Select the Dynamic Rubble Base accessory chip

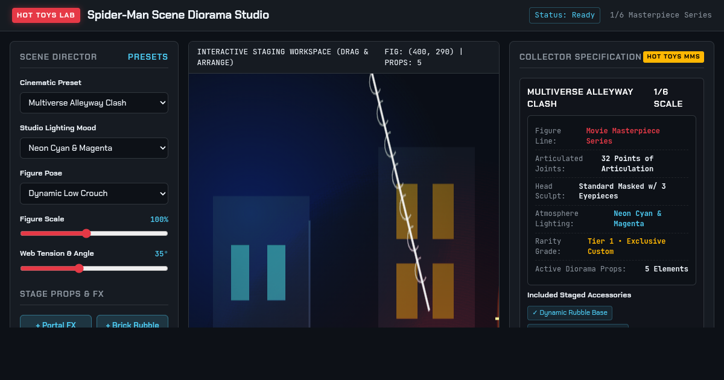click(x=570, y=312)
